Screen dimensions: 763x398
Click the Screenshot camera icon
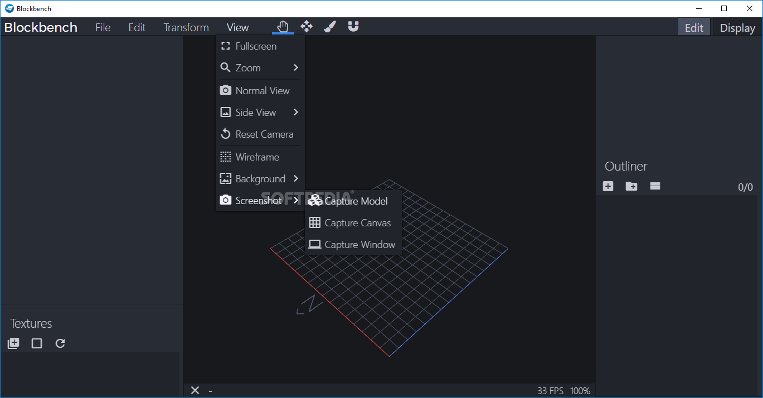[x=225, y=200]
